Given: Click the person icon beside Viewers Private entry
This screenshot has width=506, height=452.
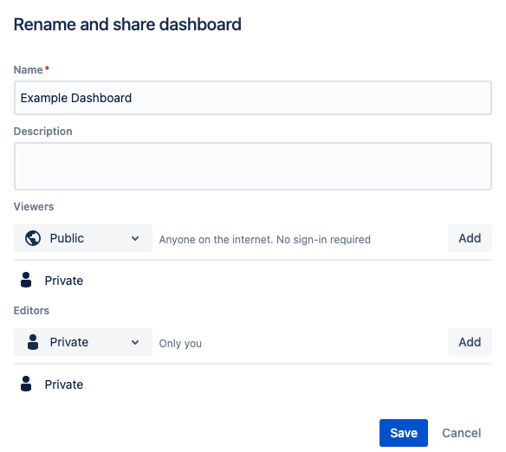Looking at the screenshot, I should tap(26, 280).
